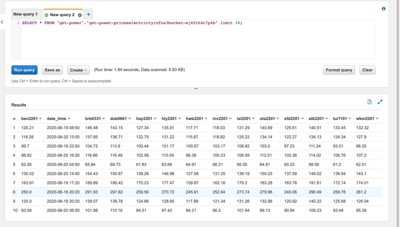Click the wkm2201 value 132.32

tap(362, 128)
